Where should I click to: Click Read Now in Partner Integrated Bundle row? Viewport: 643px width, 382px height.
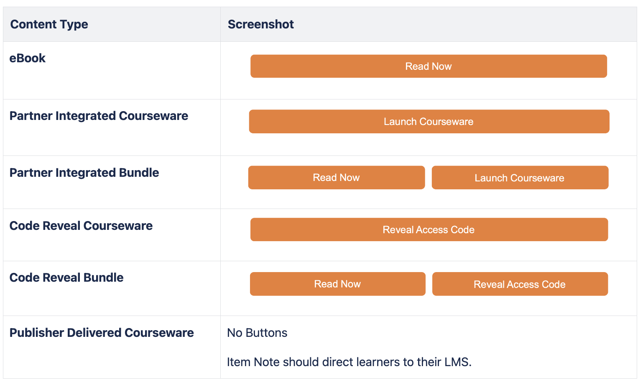(x=337, y=178)
